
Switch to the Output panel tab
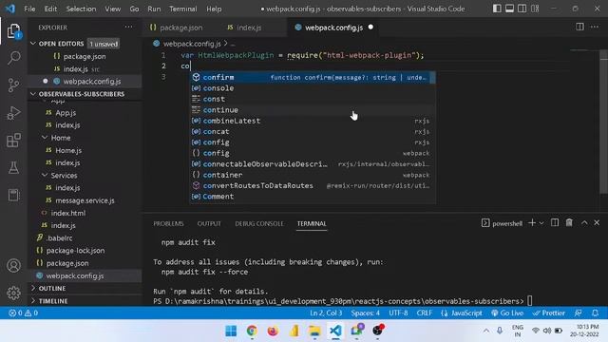pyautogui.click(x=209, y=224)
